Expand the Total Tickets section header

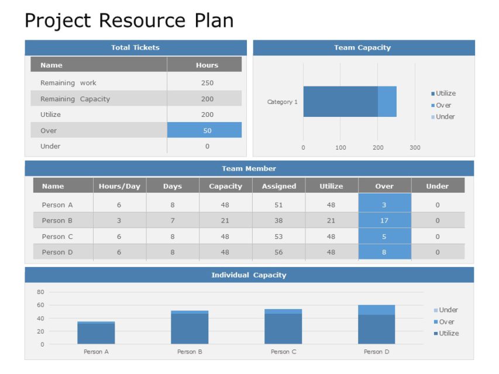136,47
